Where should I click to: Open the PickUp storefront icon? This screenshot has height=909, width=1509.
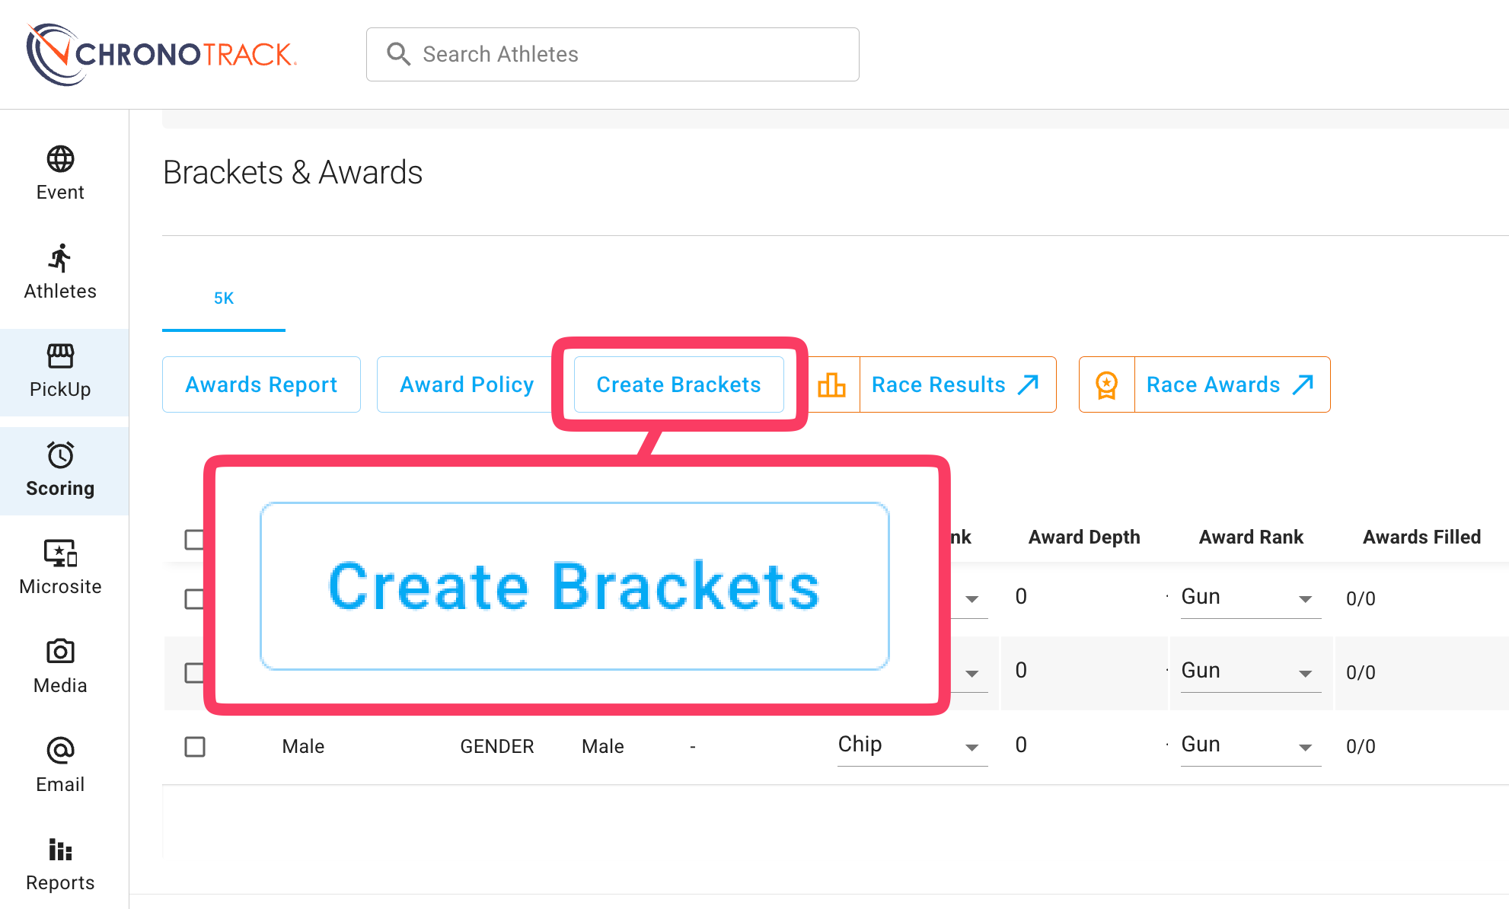[60, 356]
